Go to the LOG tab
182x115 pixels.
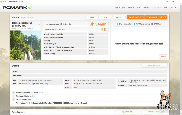click(x=166, y=8)
